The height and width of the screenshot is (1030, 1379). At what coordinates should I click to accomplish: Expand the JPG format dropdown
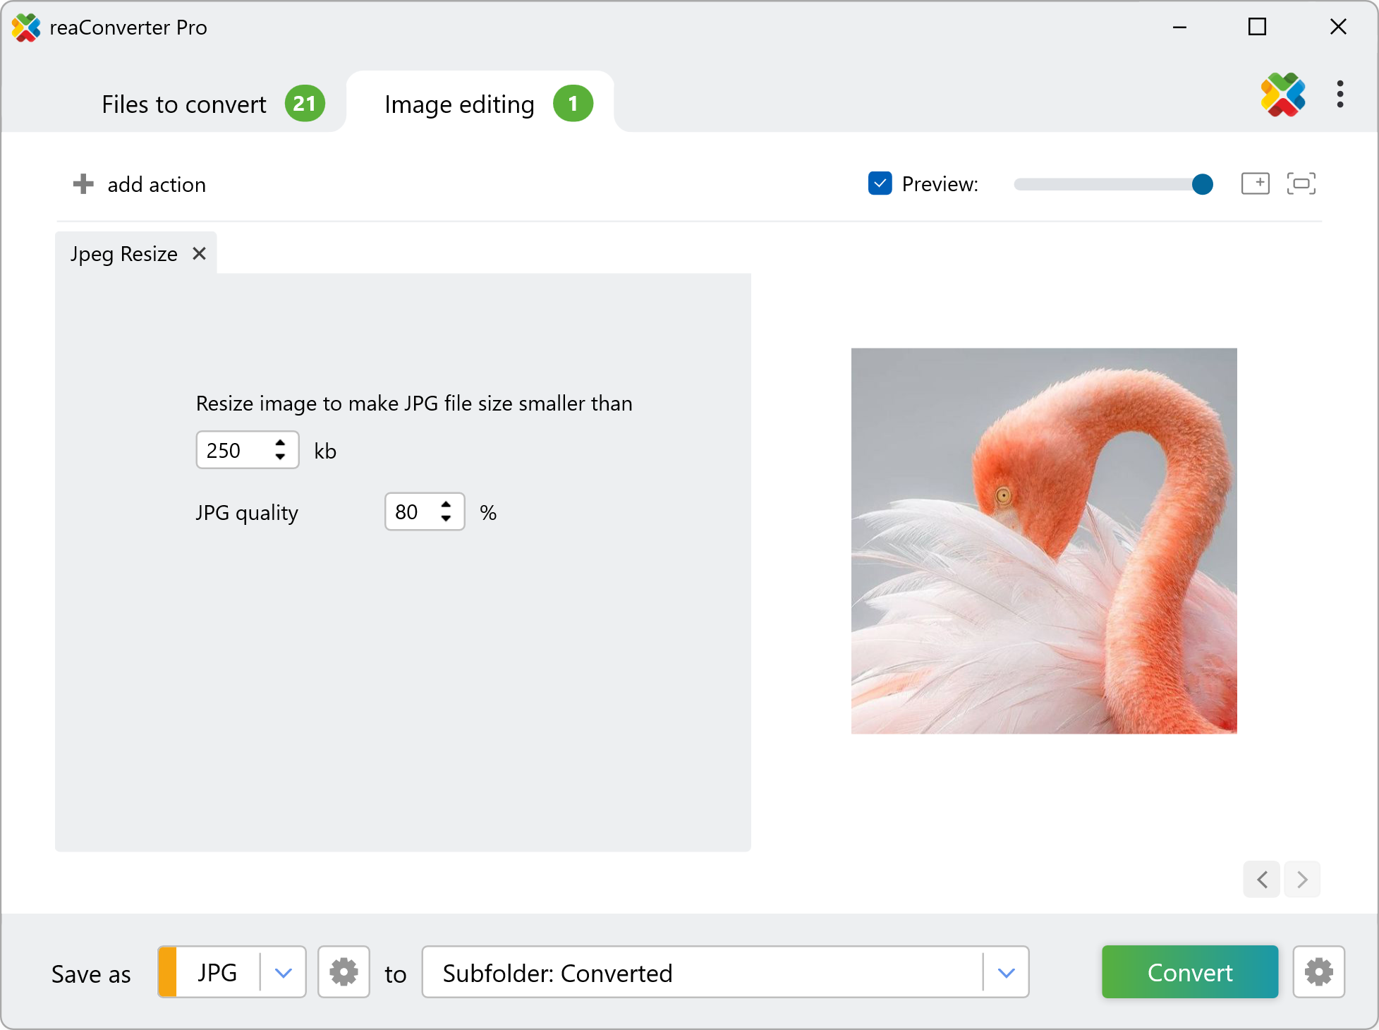(283, 972)
